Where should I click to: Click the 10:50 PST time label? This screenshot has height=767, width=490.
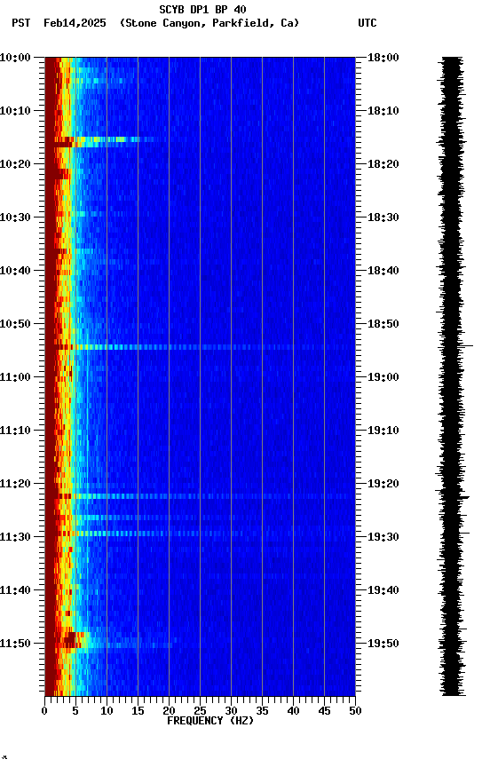point(15,324)
